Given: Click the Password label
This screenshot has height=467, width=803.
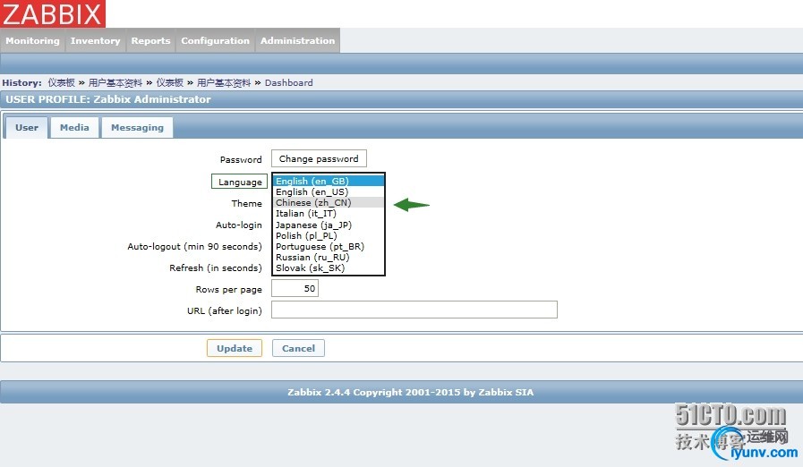Looking at the screenshot, I should pyautogui.click(x=241, y=159).
